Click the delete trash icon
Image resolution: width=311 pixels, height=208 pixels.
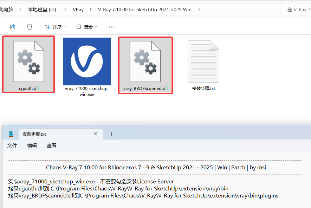pos(30,27)
